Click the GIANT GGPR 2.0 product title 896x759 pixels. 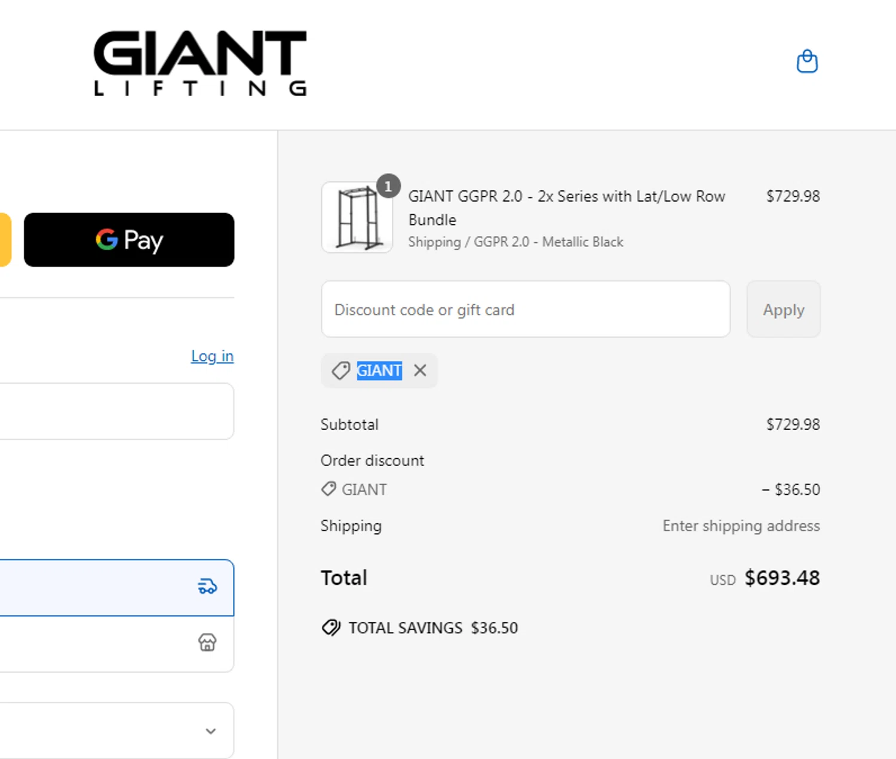567,208
